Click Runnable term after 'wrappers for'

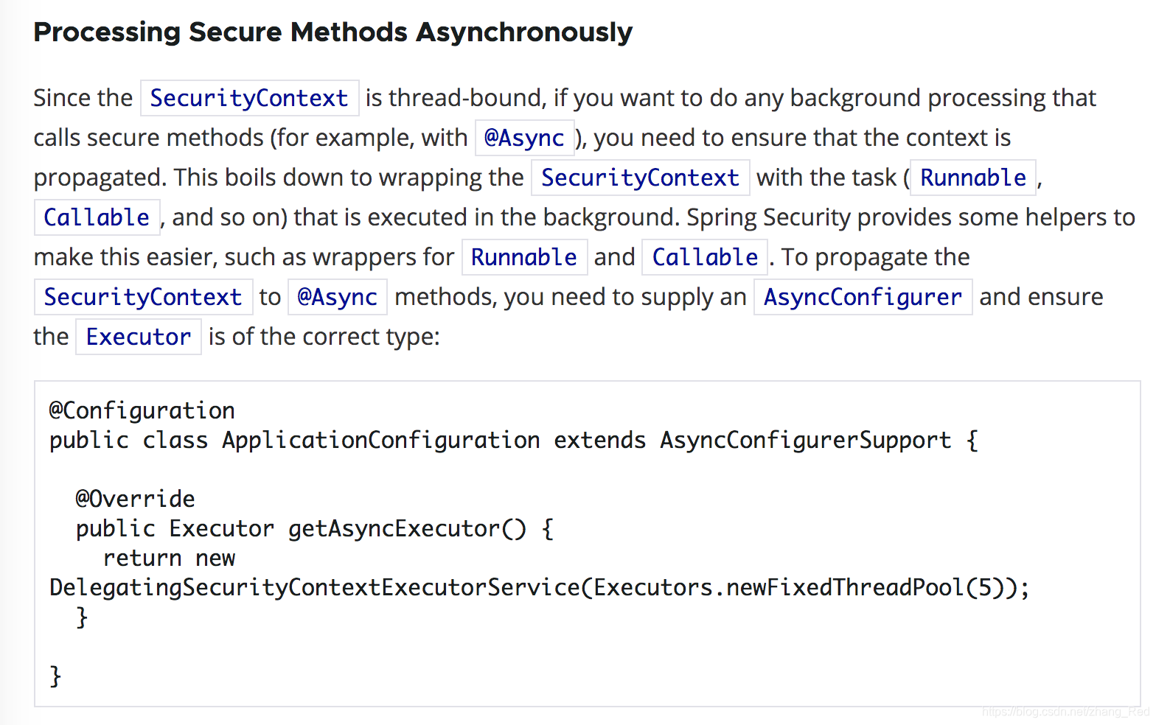point(524,257)
